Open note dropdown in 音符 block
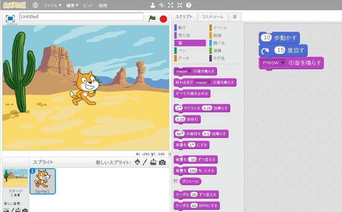Image resolution: width=342 pixels, height=212 pixels. [182, 134]
